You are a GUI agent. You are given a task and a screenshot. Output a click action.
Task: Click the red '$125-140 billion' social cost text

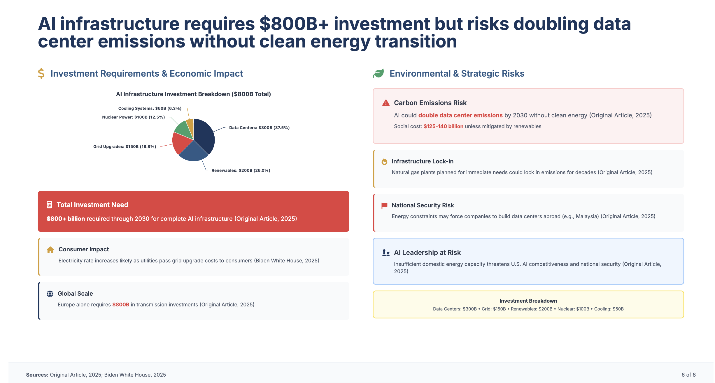pyautogui.click(x=443, y=126)
